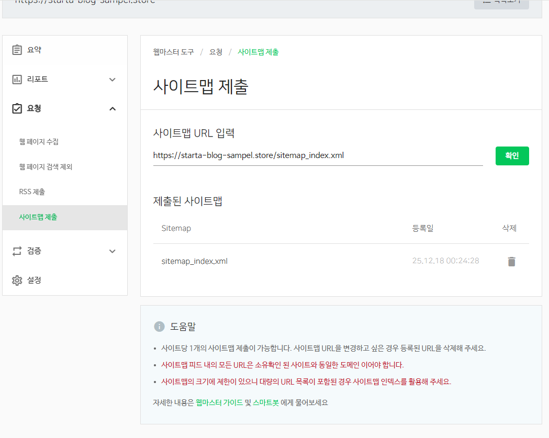Expand the 리포트 menu chevron

point(113,80)
